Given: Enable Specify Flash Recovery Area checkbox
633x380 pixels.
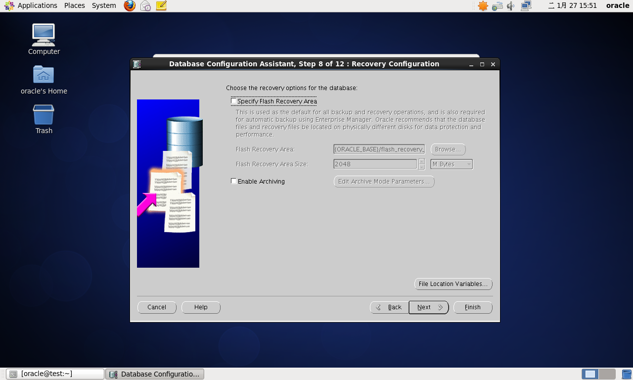Looking at the screenshot, I should [x=234, y=101].
